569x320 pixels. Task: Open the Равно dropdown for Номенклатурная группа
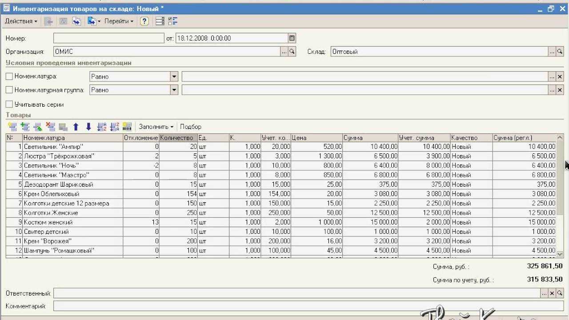[x=174, y=90]
